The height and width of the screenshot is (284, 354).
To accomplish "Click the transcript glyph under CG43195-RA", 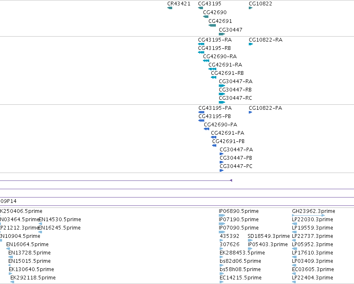I will (201, 44).
